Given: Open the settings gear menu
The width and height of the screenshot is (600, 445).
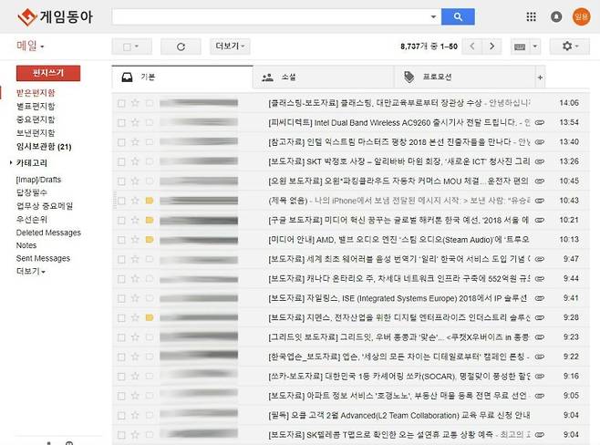Looking at the screenshot, I should 569,47.
